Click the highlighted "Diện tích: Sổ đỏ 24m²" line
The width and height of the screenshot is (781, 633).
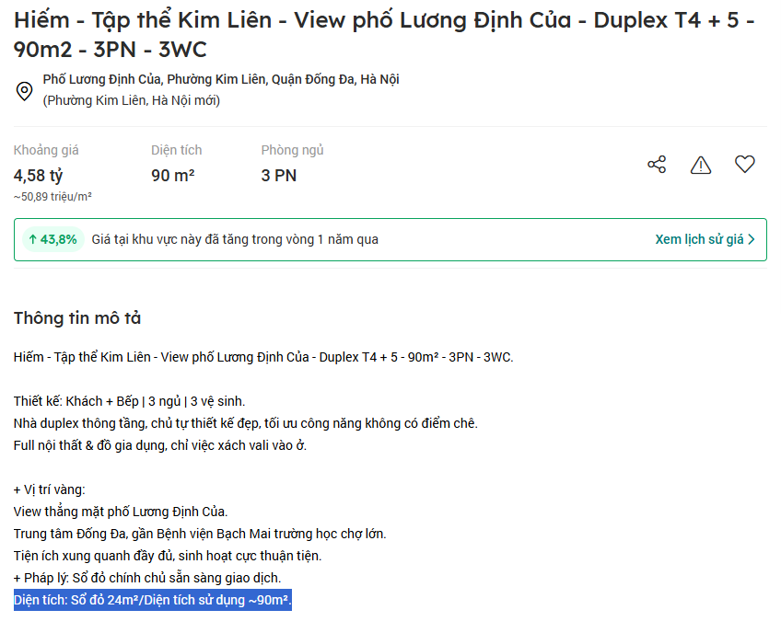[x=153, y=601]
